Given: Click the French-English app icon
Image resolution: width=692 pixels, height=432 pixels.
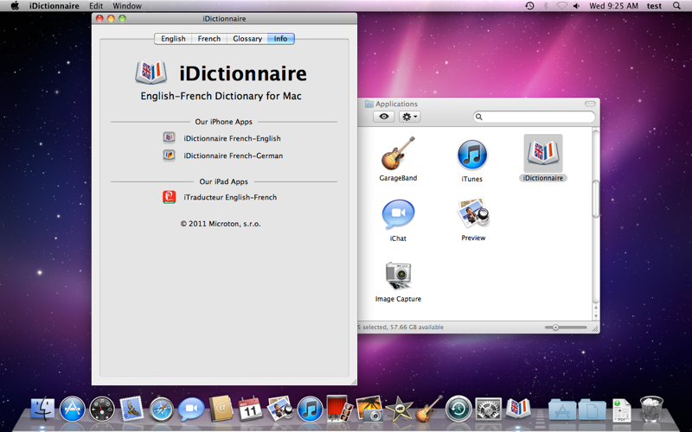Looking at the screenshot, I should [169, 137].
